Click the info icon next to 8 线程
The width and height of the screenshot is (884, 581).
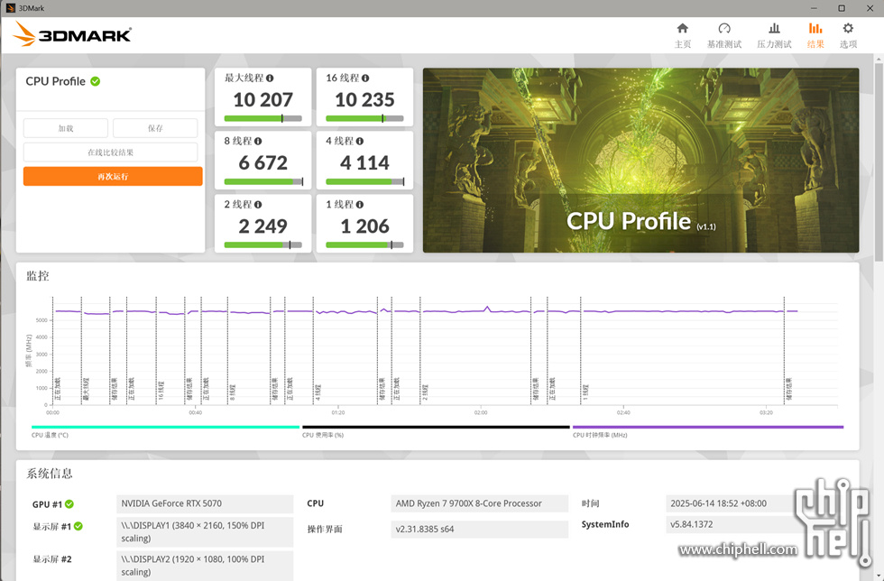(258, 141)
